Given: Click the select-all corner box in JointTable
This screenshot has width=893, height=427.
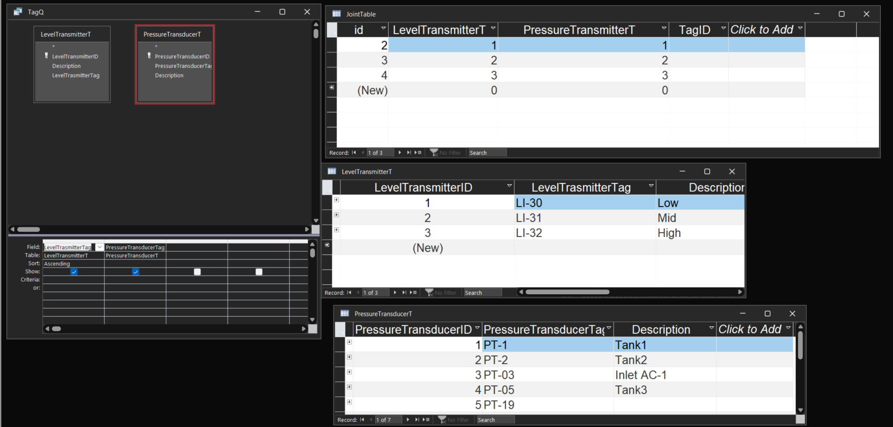Looking at the screenshot, I should [332, 30].
